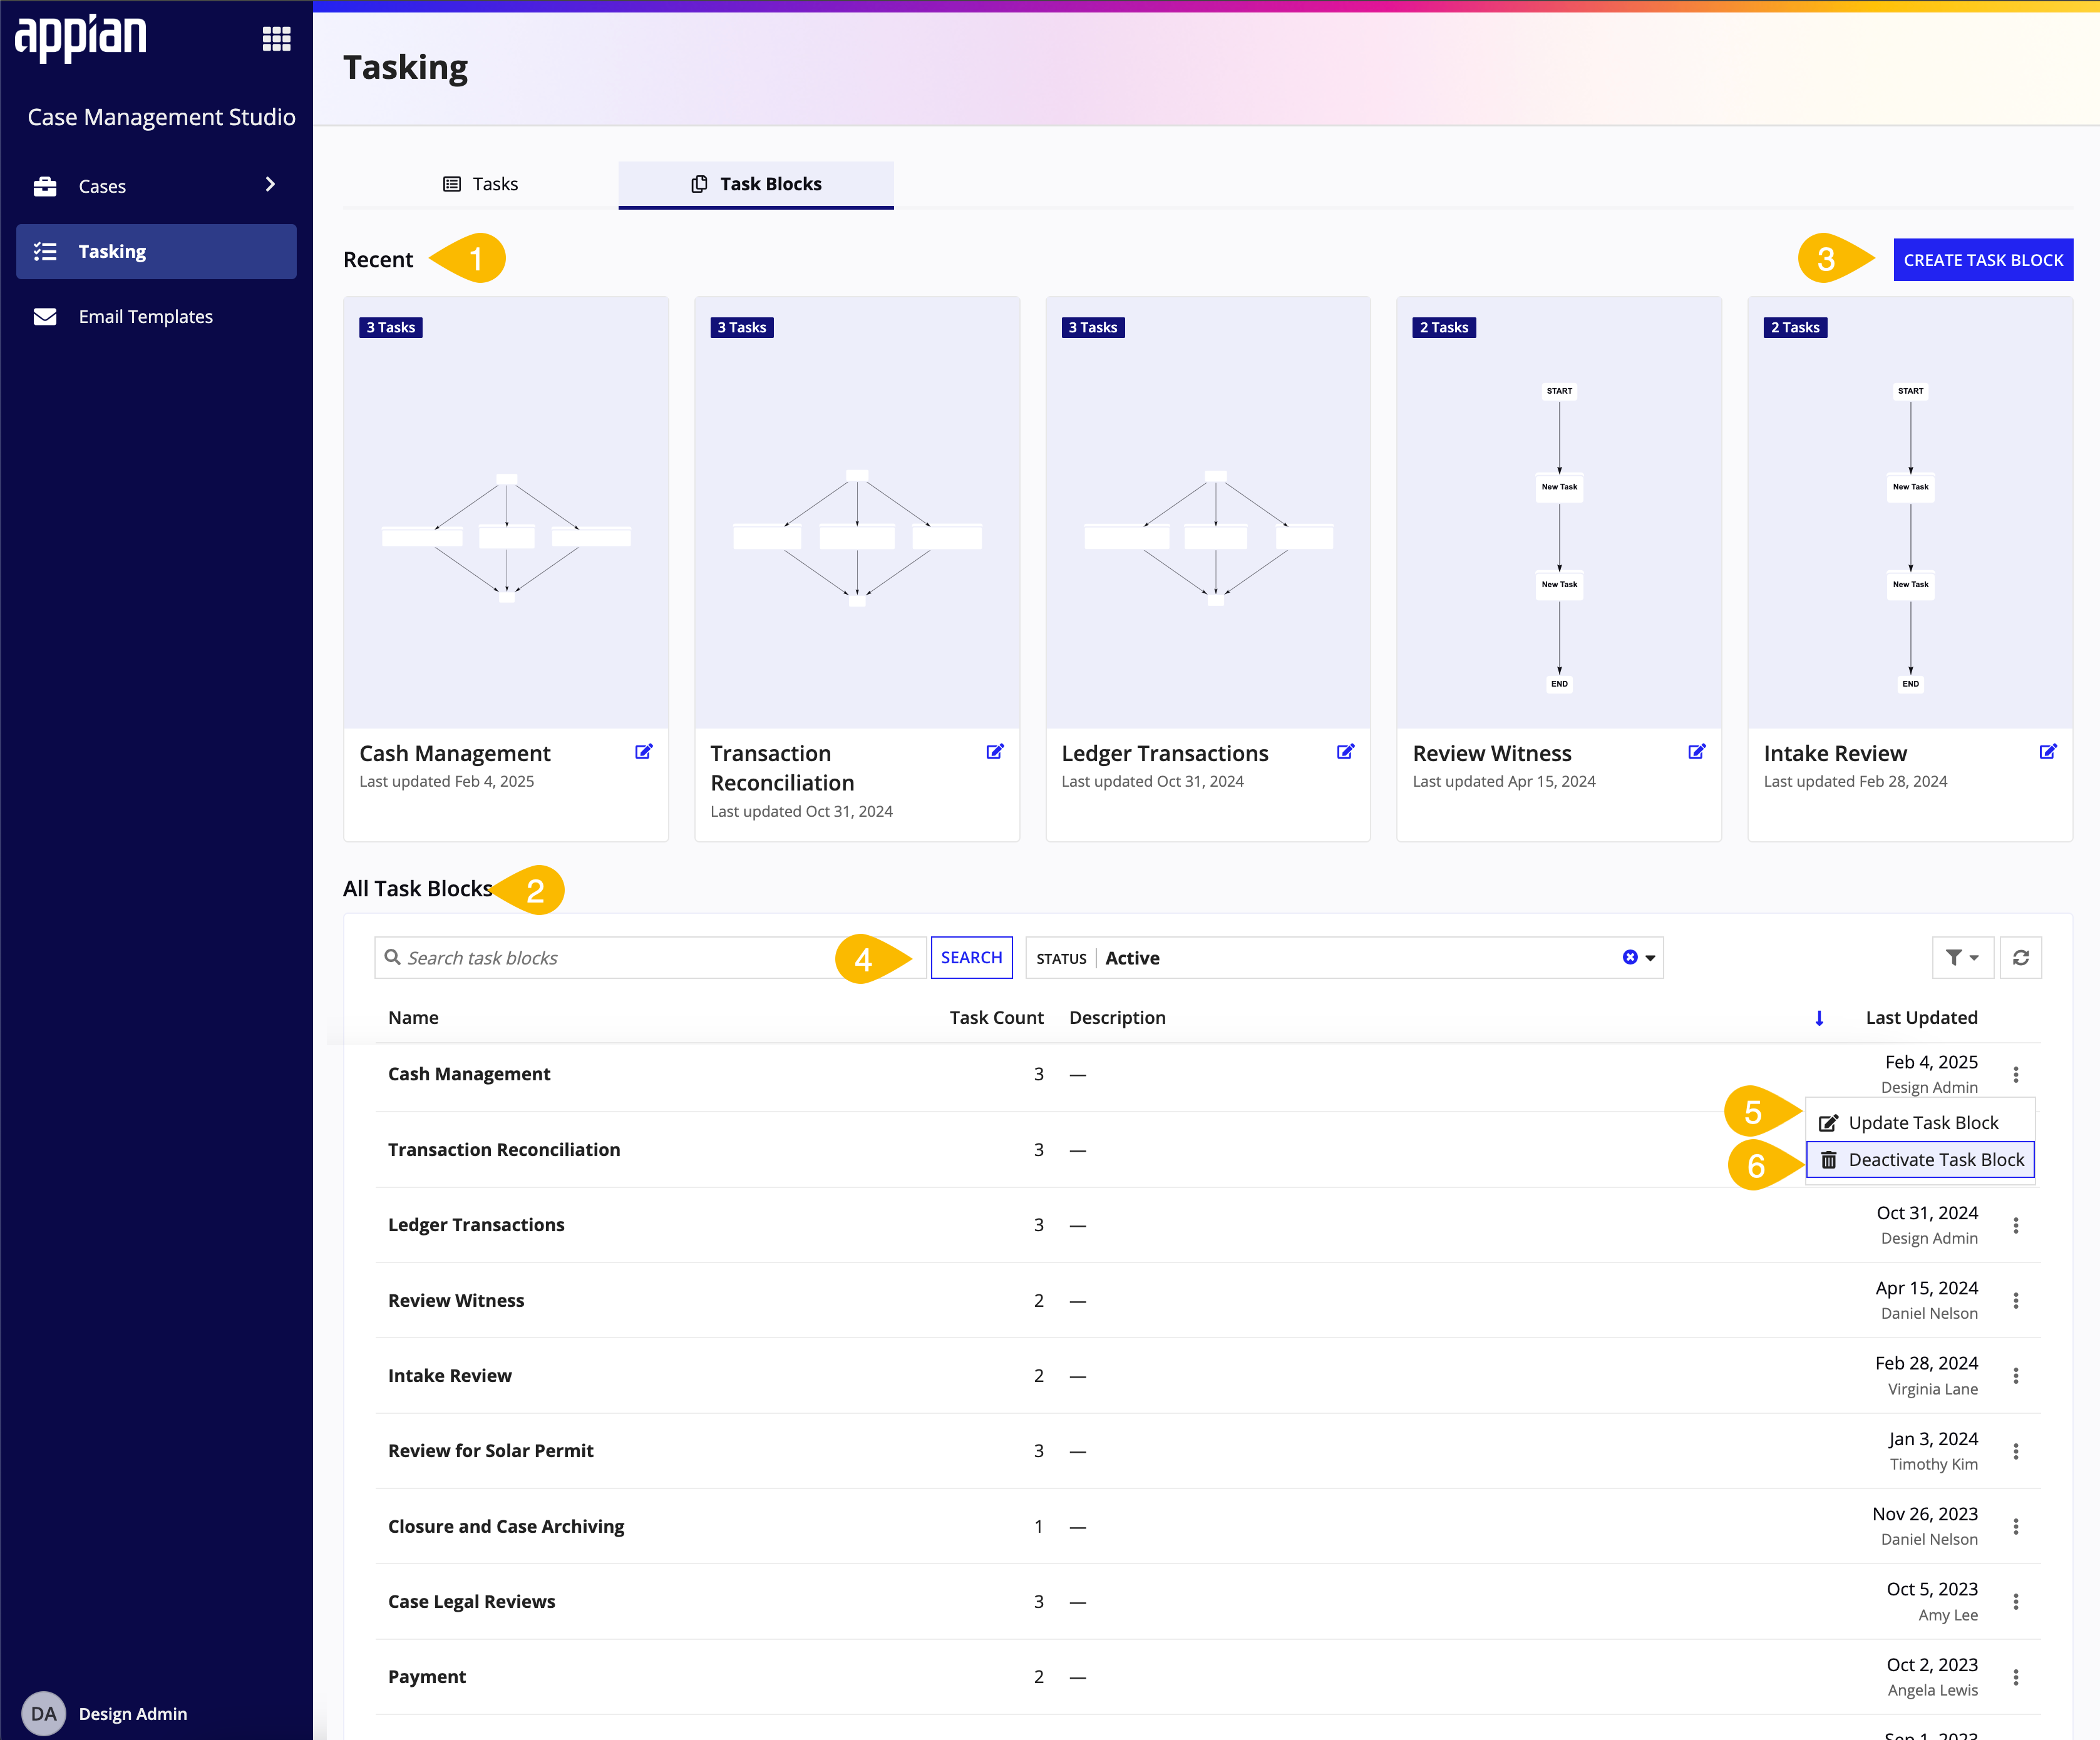Click the Search button

(x=971, y=958)
